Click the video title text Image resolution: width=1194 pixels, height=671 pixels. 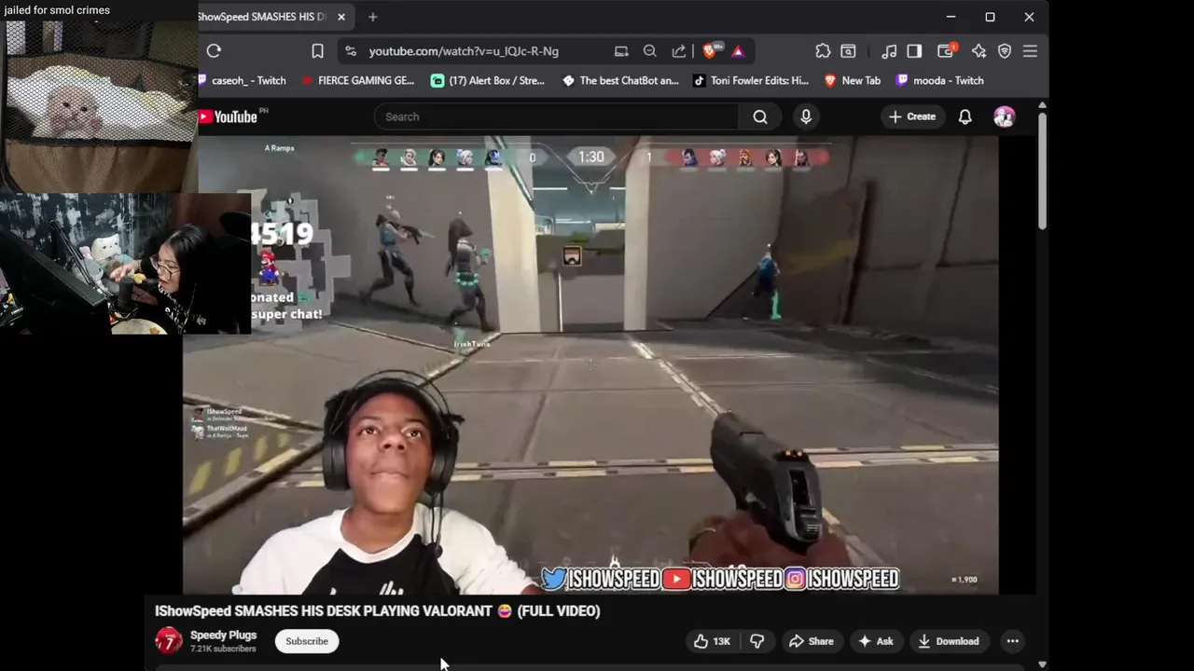pyautogui.click(x=378, y=611)
